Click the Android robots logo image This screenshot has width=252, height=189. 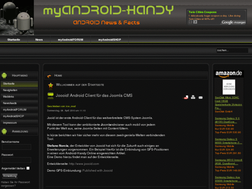pos(17,18)
